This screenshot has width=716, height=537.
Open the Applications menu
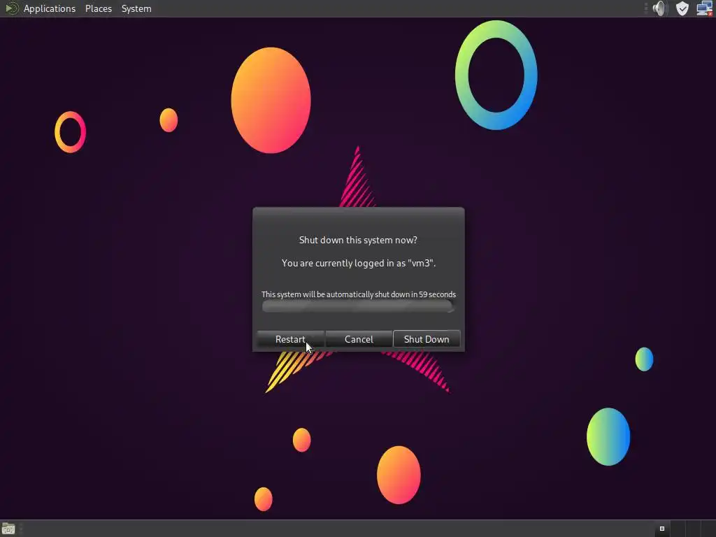(50, 8)
